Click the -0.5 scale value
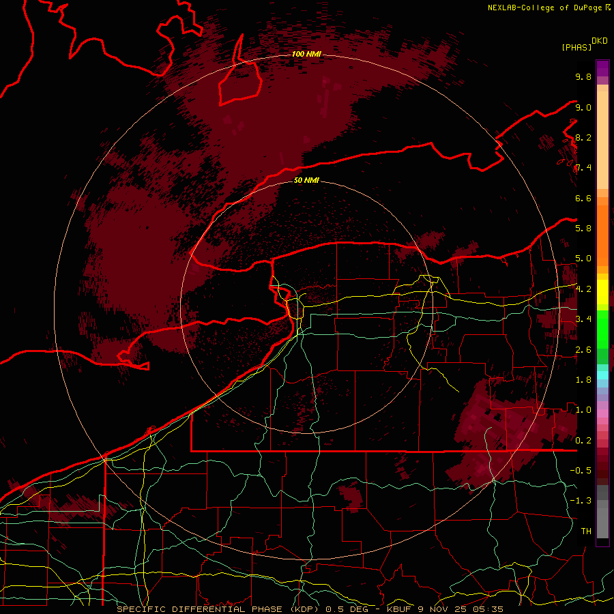This screenshot has width=614, height=614. coord(581,471)
